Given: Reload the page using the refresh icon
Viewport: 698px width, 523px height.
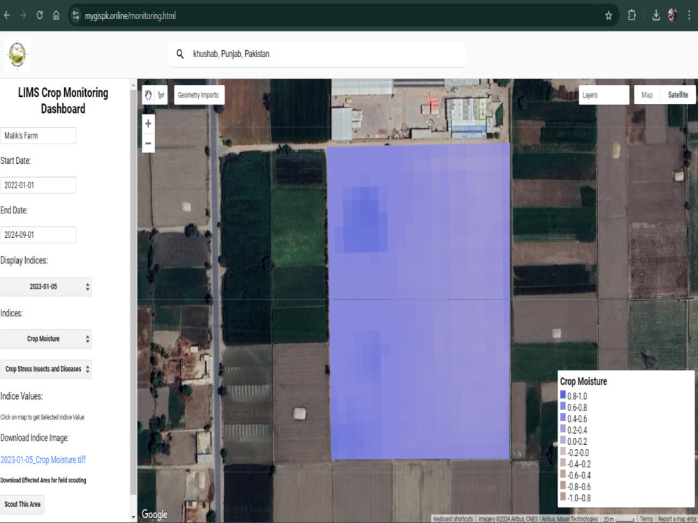Looking at the screenshot, I should [x=40, y=15].
